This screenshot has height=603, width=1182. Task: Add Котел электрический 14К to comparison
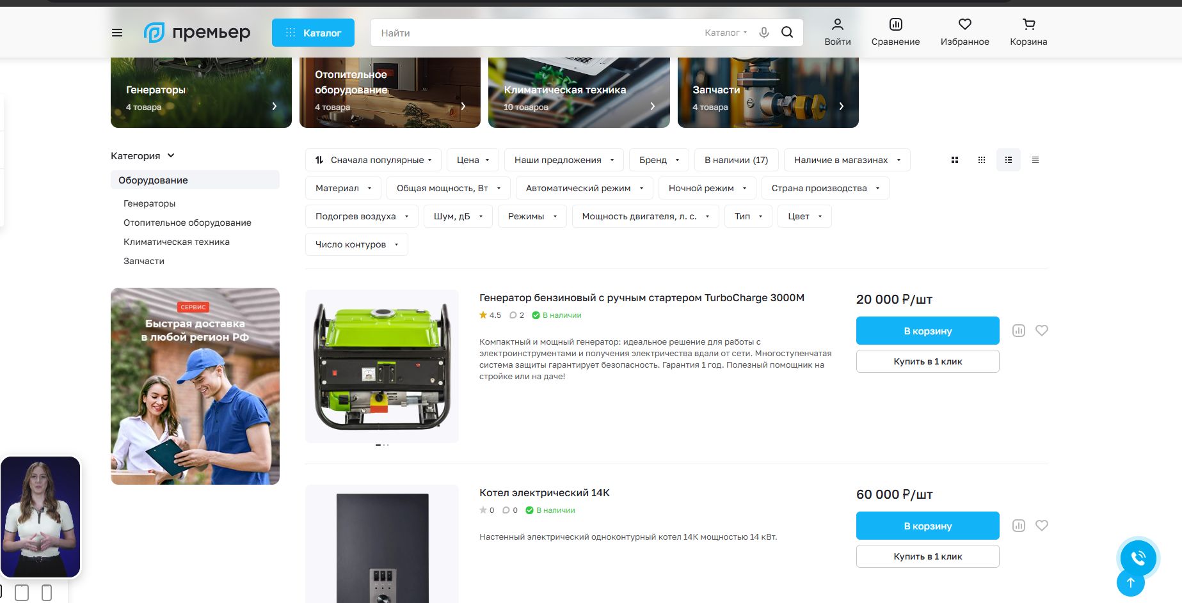coord(1019,526)
